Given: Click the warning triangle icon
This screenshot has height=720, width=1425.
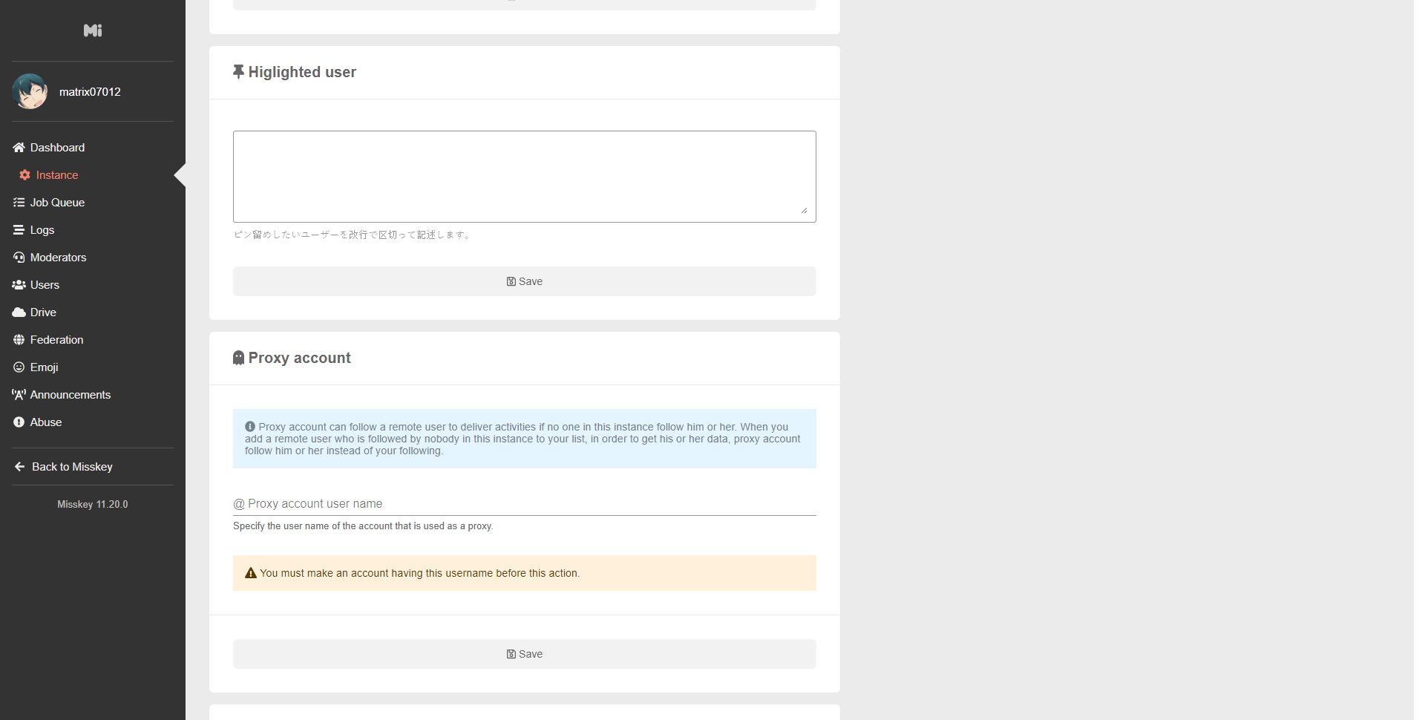Looking at the screenshot, I should [251, 573].
